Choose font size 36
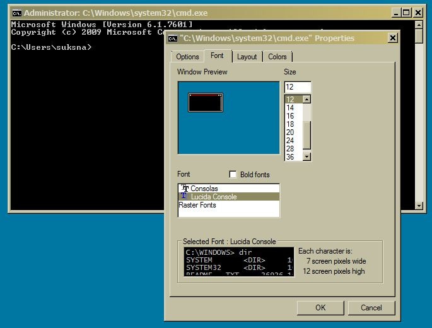This screenshot has height=328, width=432. click(294, 157)
